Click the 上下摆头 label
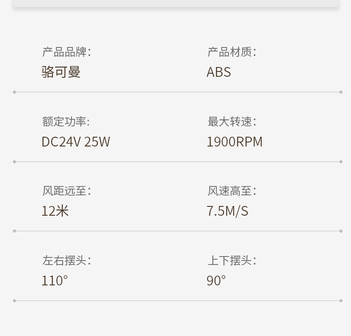The height and width of the screenshot is (336, 351). (232, 260)
